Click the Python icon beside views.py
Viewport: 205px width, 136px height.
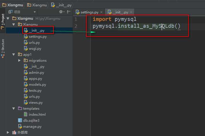(x=26, y=103)
